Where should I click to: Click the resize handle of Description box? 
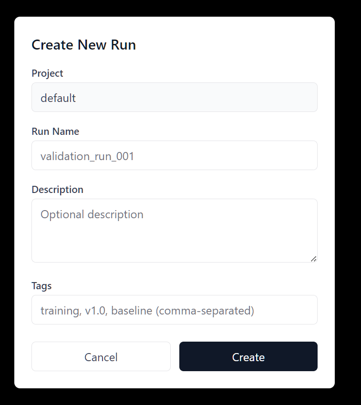[x=314, y=258]
